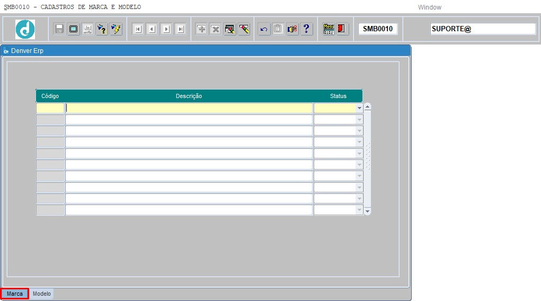Click the screen/monitor toolbar icon
This screenshot has height=301, width=541.
[74, 29]
